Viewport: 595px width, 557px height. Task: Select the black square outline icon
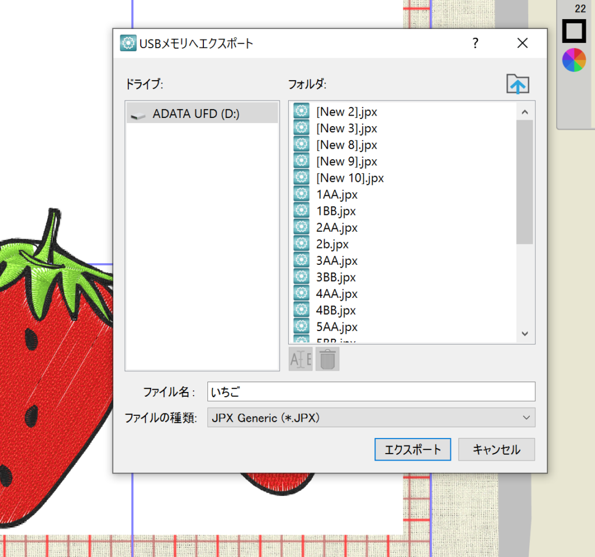(x=574, y=31)
